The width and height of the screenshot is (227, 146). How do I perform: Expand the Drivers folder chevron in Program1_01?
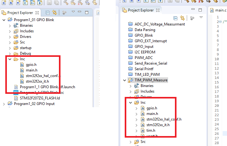10,37
